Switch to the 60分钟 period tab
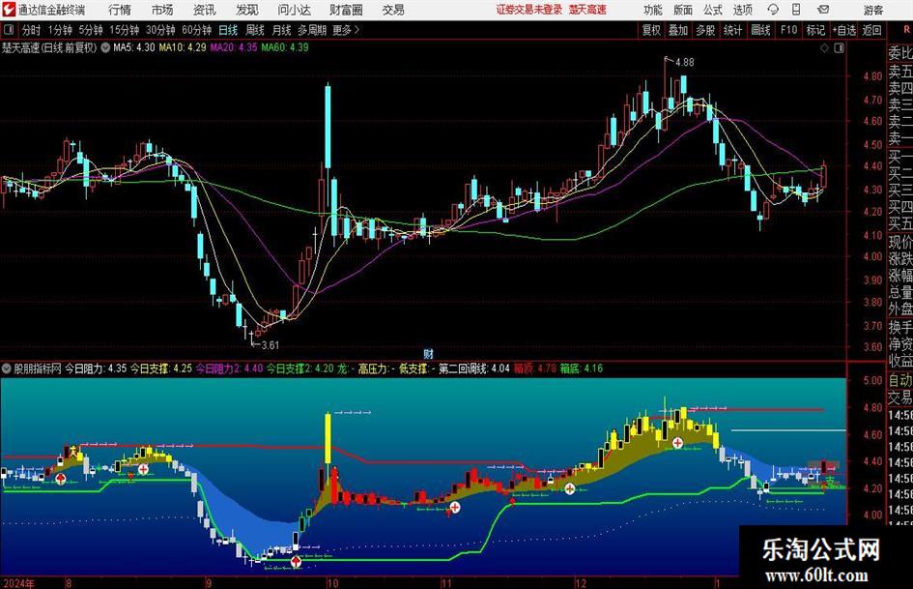 (x=196, y=30)
